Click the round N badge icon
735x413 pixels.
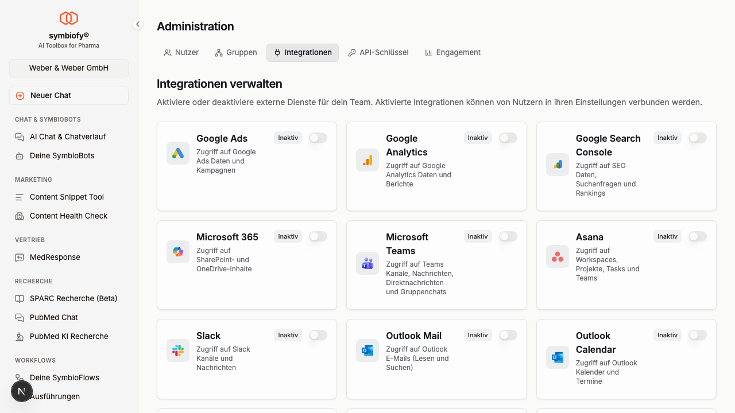coord(22,392)
